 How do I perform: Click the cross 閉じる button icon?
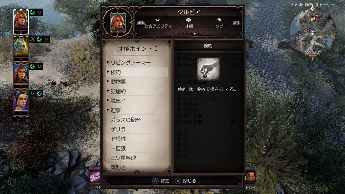pyautogui.click(x=178, y=181)
